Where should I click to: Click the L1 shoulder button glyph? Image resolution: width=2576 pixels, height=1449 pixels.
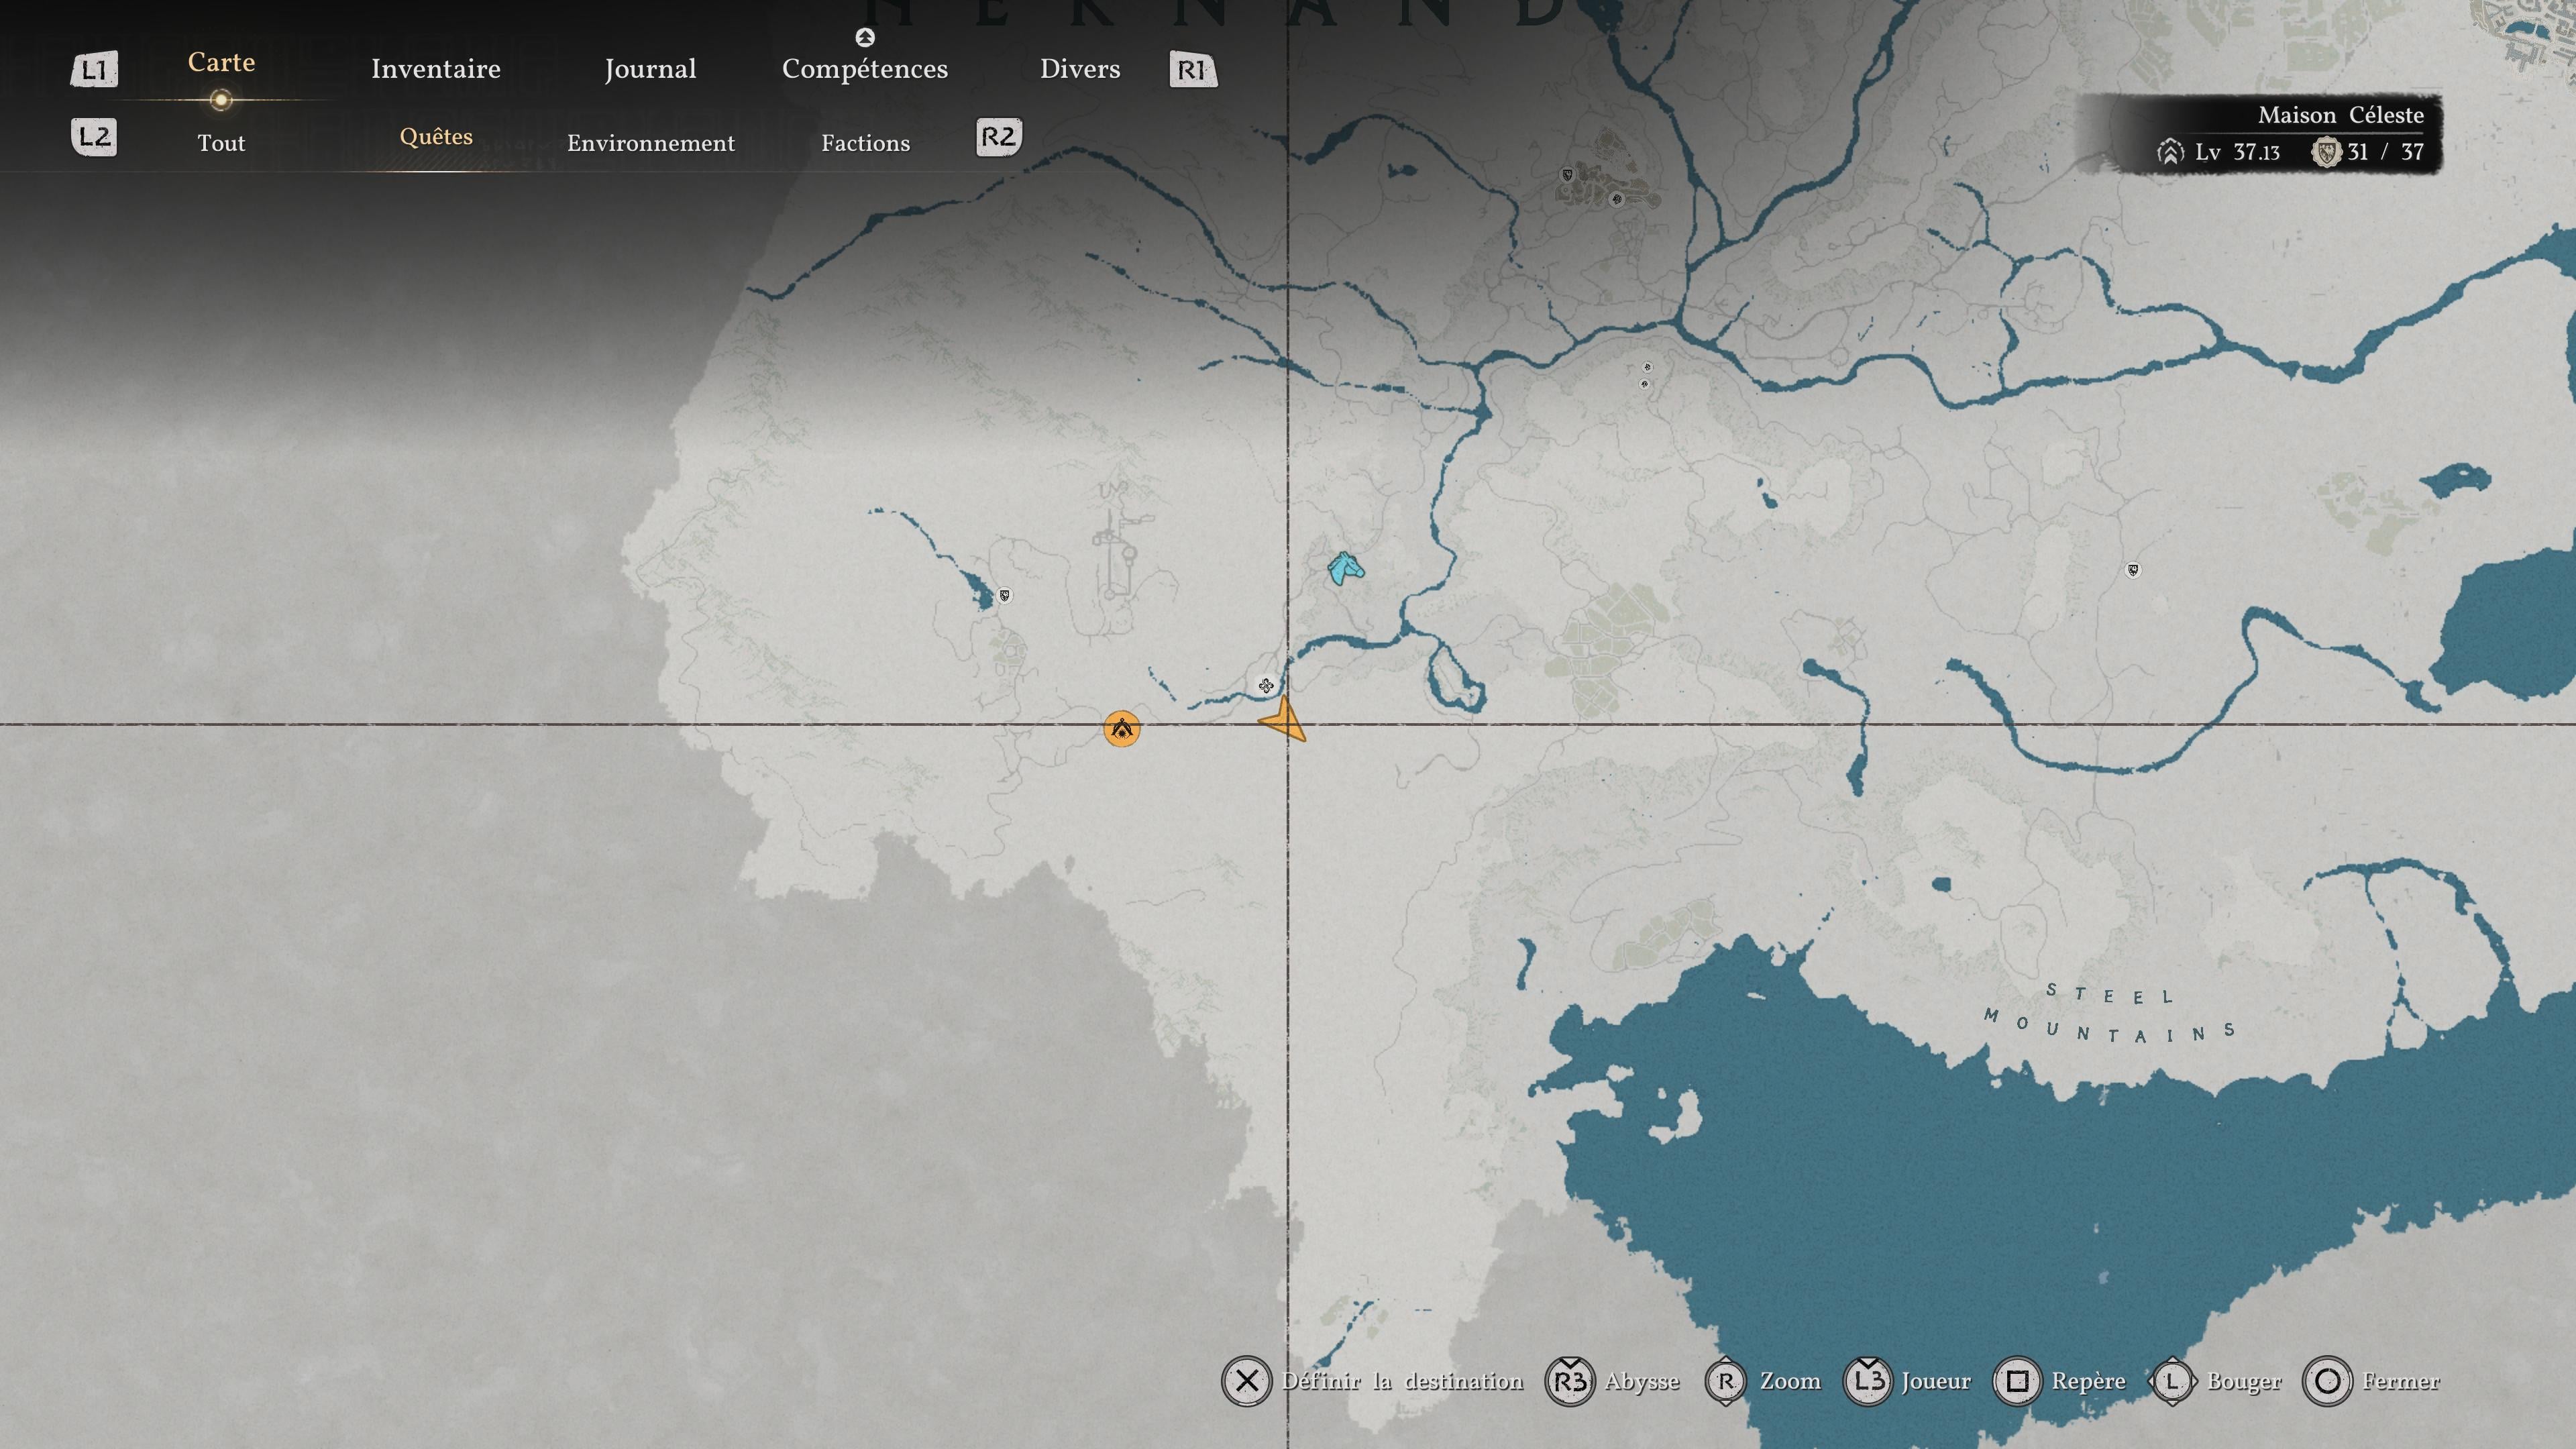point(94,70)
